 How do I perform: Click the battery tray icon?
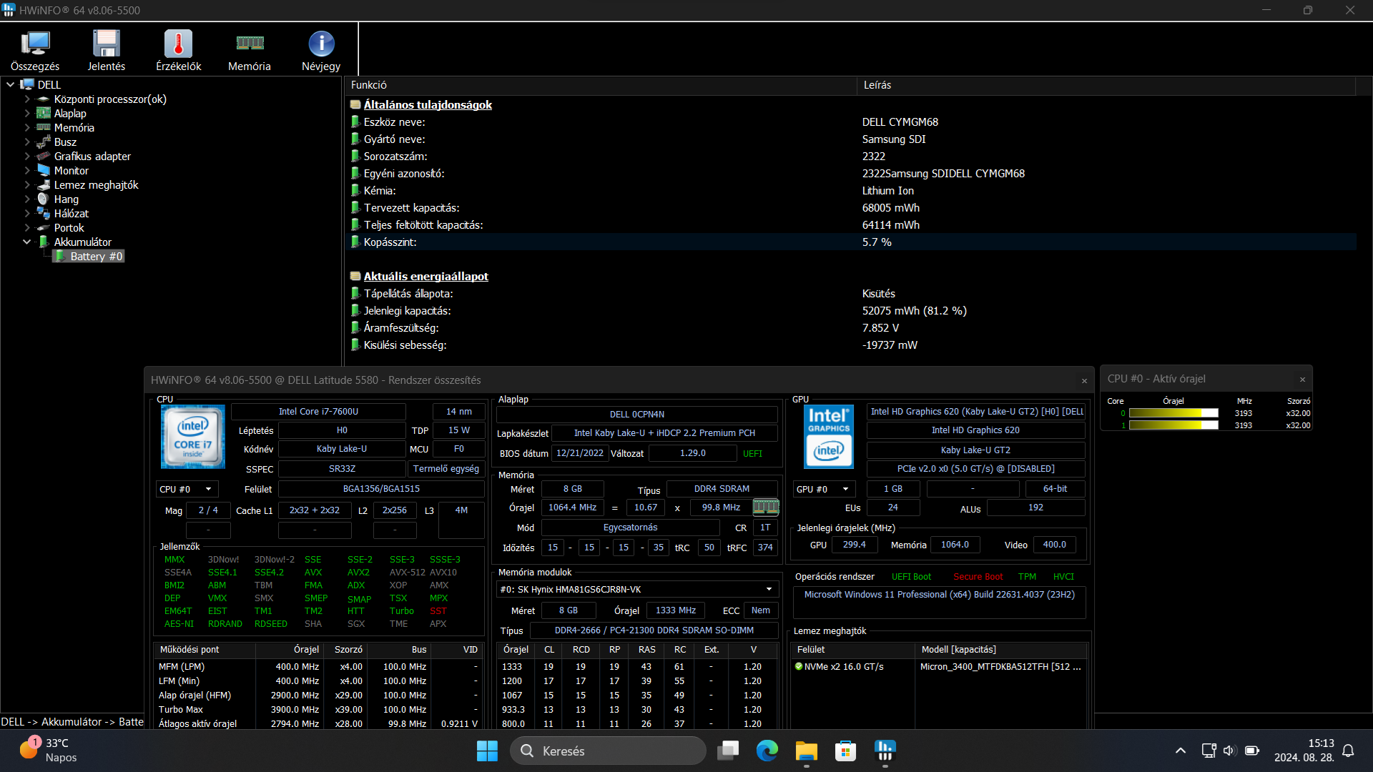pos(1252,751)
